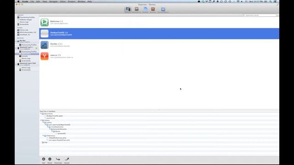Collapse the CoreDataCaches folder triangle
Viewport: 294px width, 165px height.
click(48, 127)
